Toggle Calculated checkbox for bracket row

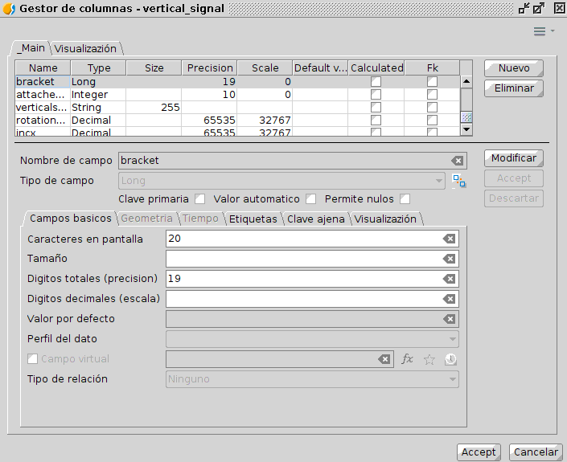point(376,82)
